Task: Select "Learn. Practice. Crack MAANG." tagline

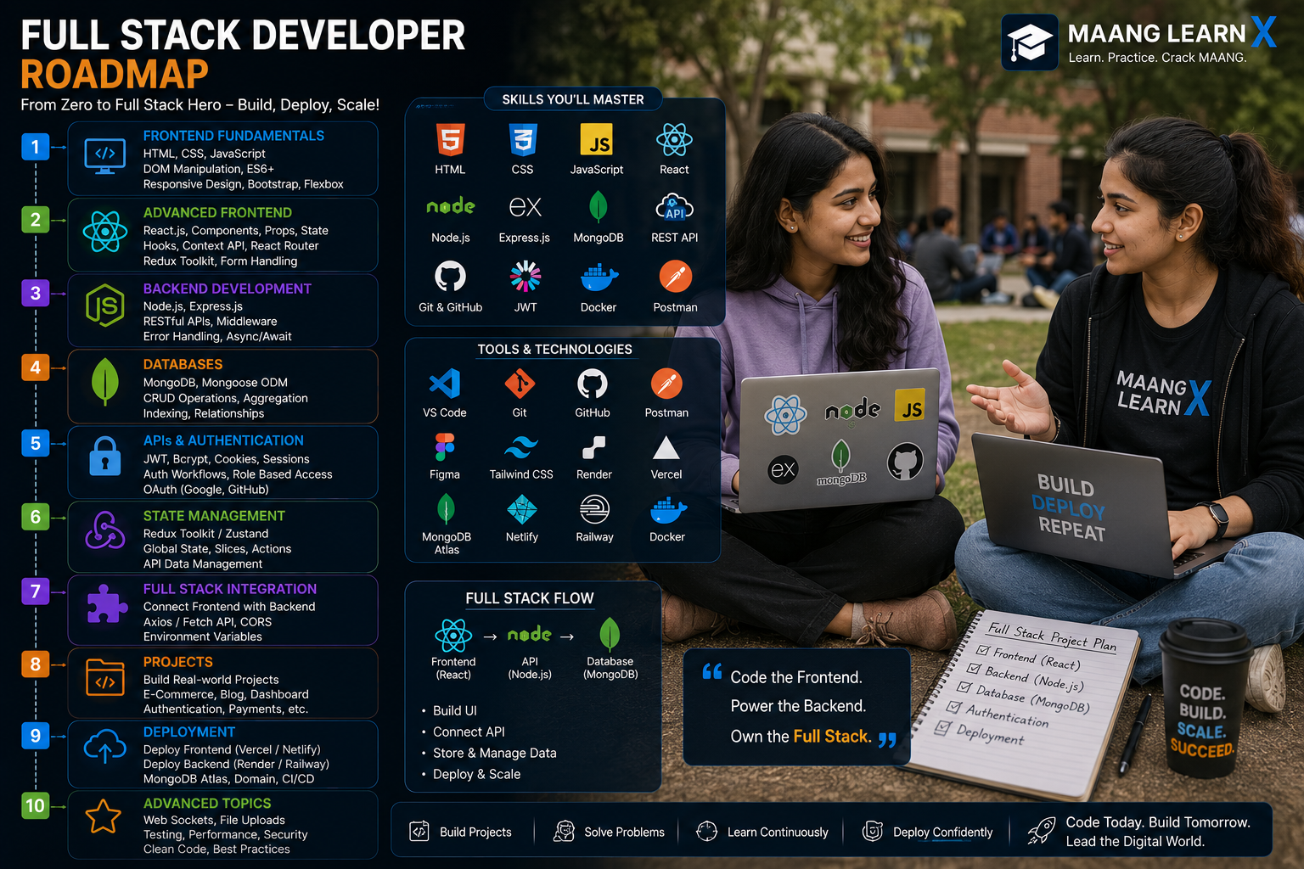Action: 1157,58
